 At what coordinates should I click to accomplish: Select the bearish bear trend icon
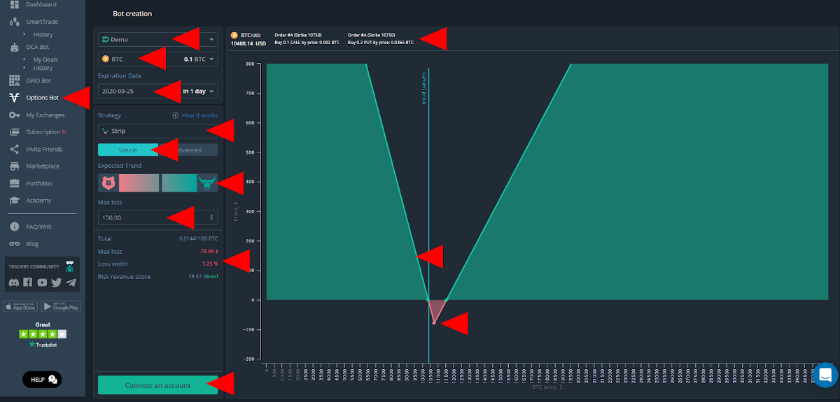click(108, 183)
